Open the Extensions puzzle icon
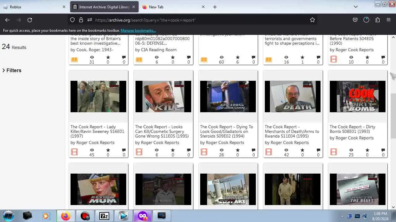The height and width of the screenshot is (222, 396). click(x=377, y=20)
